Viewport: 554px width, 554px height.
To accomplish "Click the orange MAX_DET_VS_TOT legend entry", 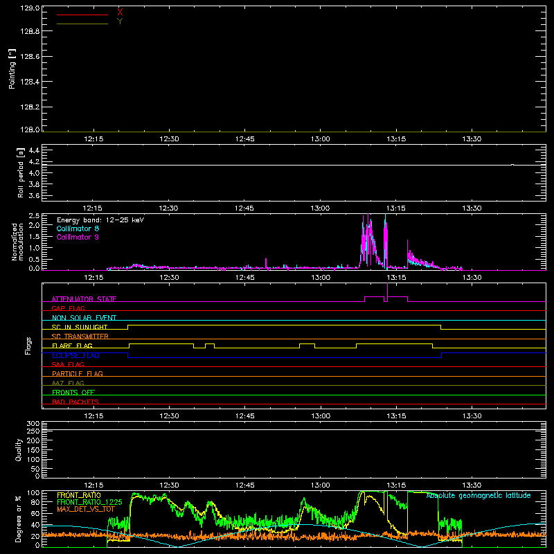I will coord(85,509).
